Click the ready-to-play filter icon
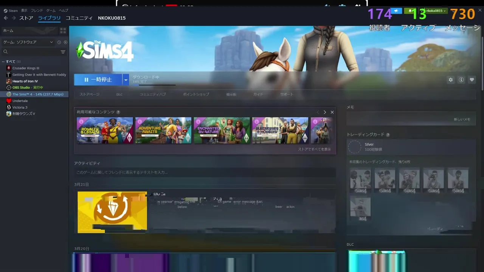Viewport: 484px width, 272px height. tap(65, 42)
